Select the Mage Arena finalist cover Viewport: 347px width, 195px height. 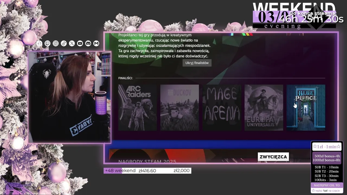222,108
